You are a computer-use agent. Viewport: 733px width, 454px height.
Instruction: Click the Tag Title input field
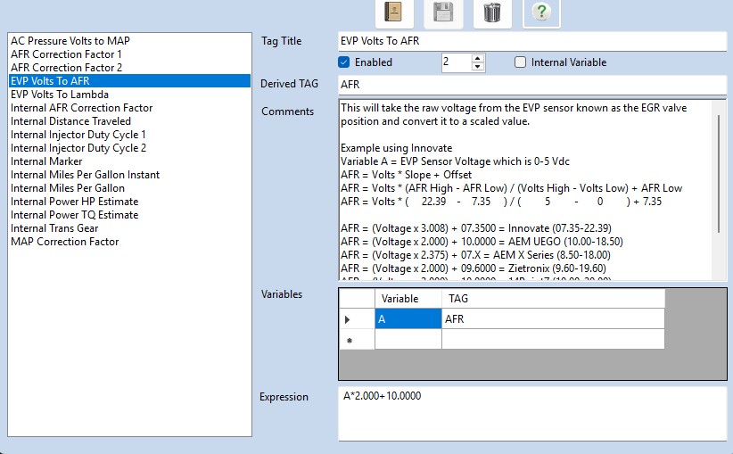pos(532,41)
